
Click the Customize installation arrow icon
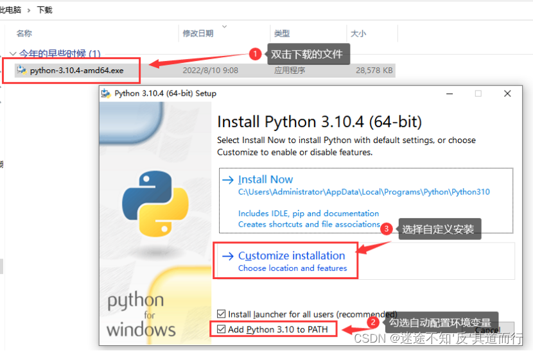(x=228, y=256)
